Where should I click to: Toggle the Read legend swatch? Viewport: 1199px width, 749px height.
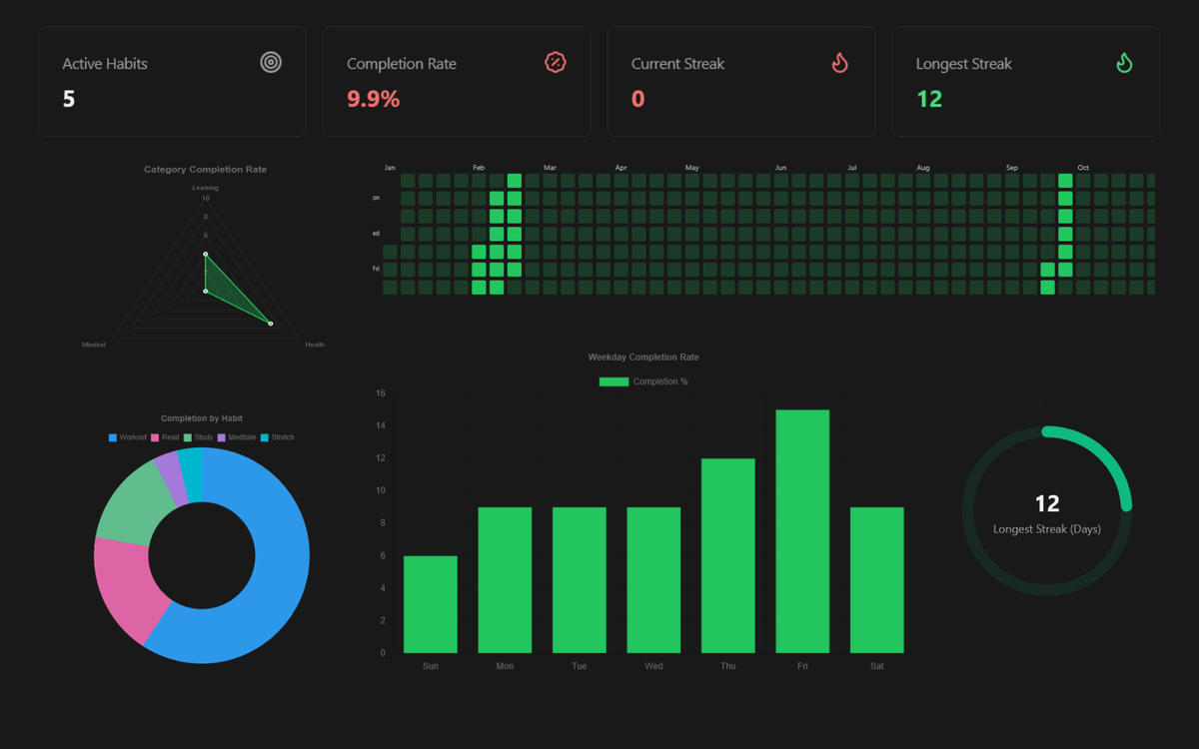click(x=155, y=437)
